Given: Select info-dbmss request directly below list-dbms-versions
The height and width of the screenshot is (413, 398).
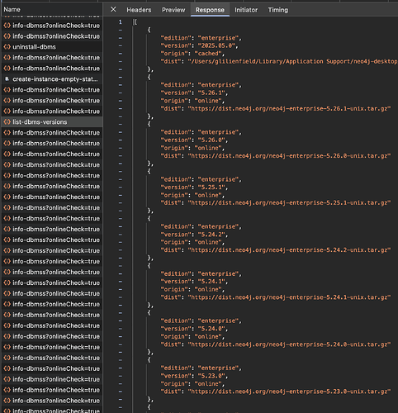Looking at the screenshot, I should click(52, 133).
